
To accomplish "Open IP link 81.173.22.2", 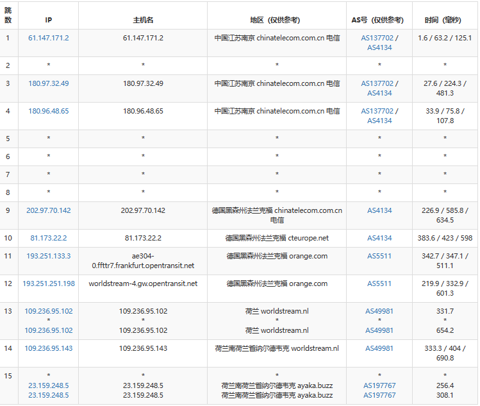I will tap(48, 238).
